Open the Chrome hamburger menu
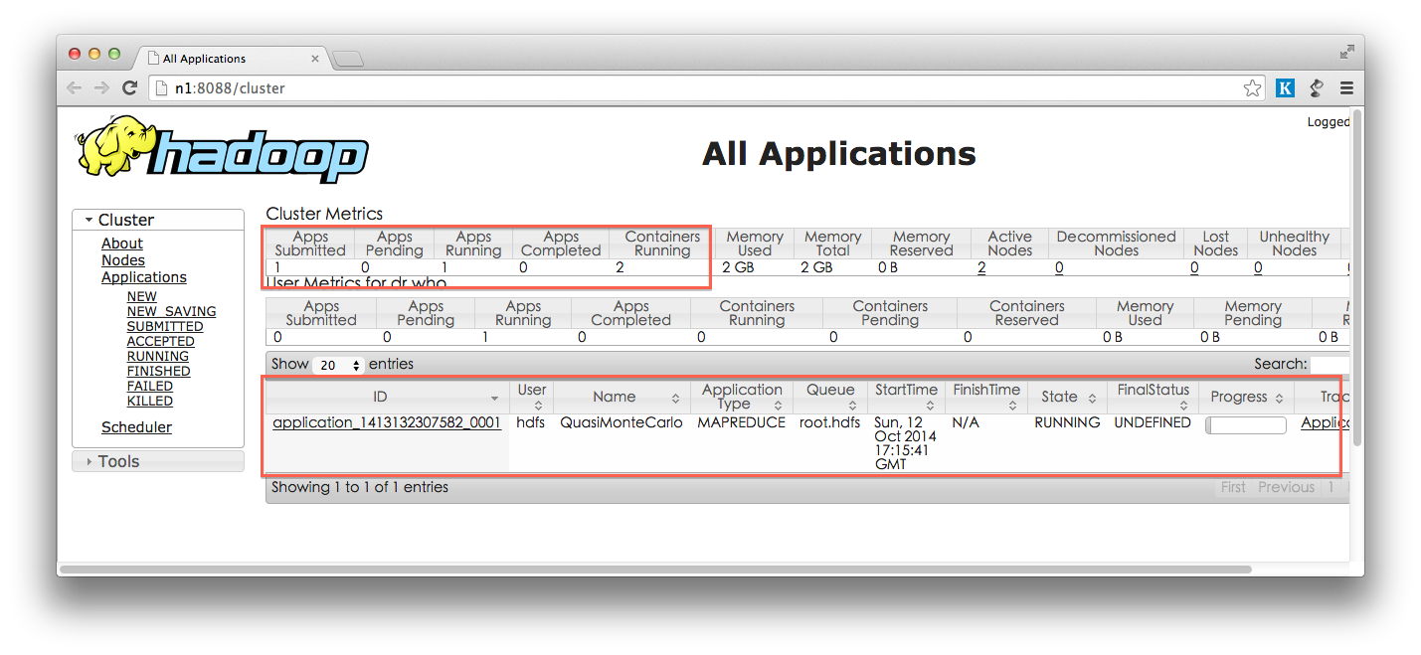Screen dimensions: 1421x655 (1346, 88)
